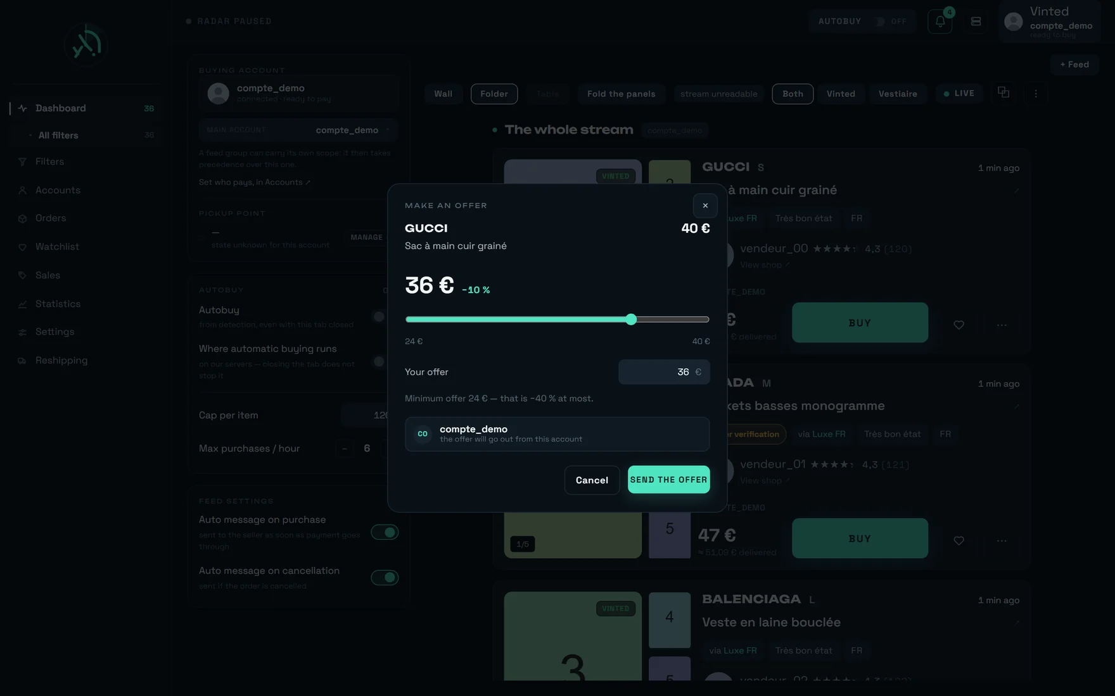The height and width of the screenshot is (696, 1115).
Task: Open more options for Gucci item
Action: [x=1002, y=325]
